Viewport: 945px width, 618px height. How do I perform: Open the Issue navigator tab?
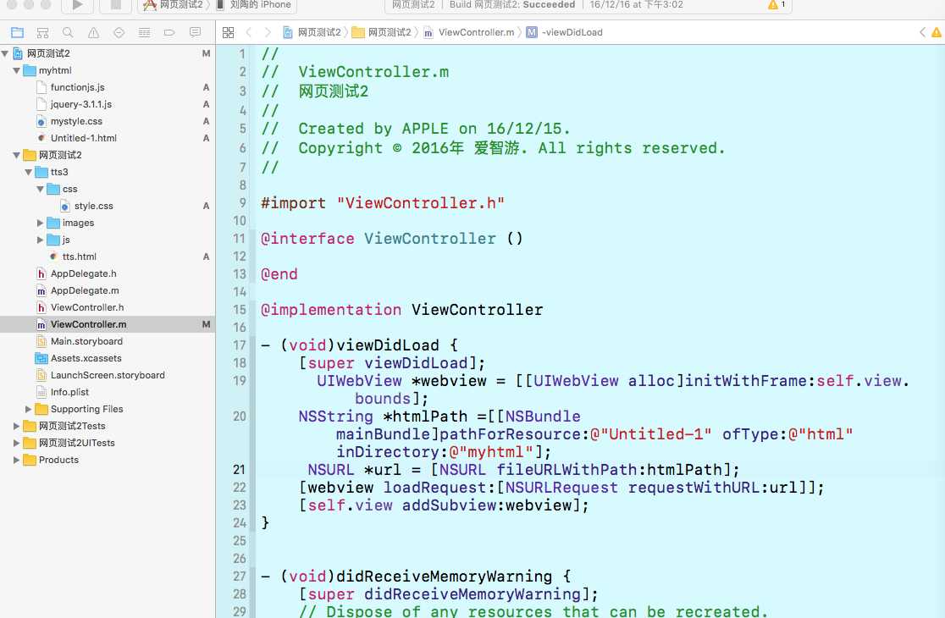point(93,32)
